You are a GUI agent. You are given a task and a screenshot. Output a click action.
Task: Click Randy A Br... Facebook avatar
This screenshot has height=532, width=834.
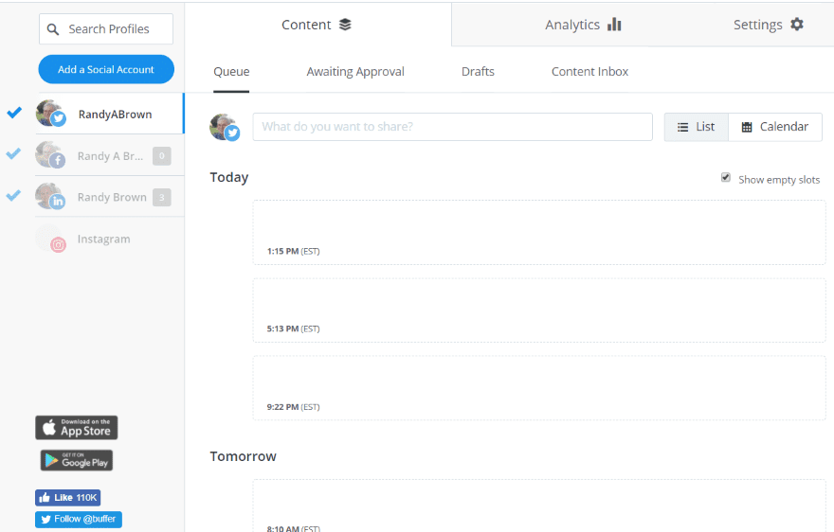pyautogui.click(x=50, y=154)
